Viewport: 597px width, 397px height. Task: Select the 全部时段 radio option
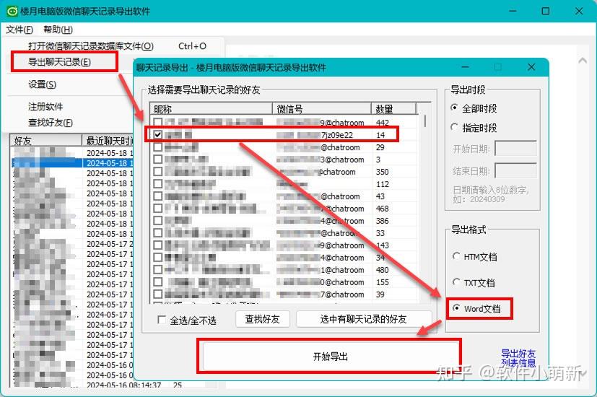click(x=454, y=108)
